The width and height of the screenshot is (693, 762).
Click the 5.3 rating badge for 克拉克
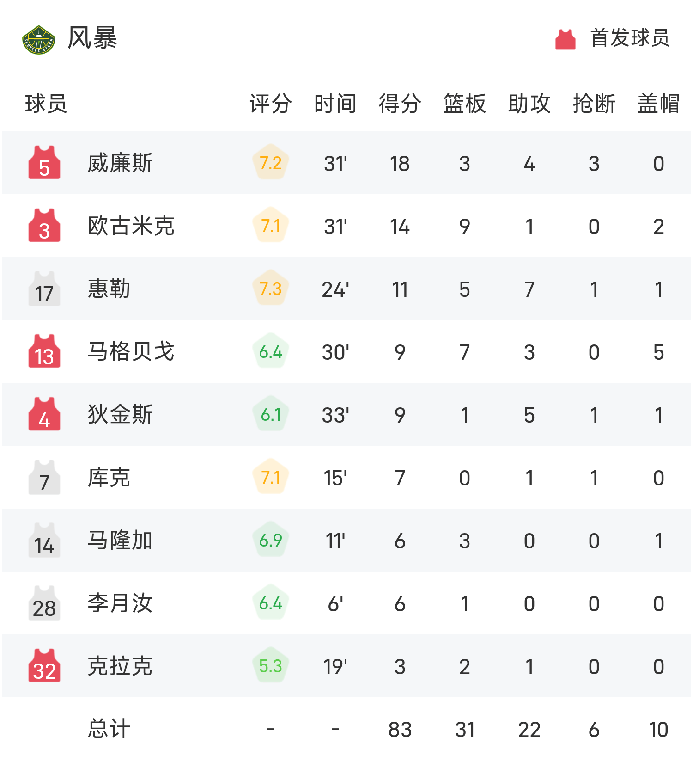271,666
